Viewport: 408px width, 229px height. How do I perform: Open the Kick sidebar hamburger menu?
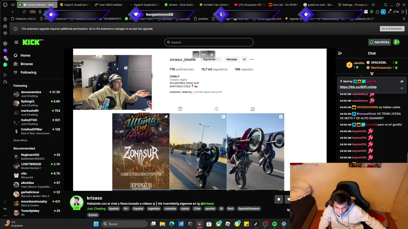(x=16, y=42)
